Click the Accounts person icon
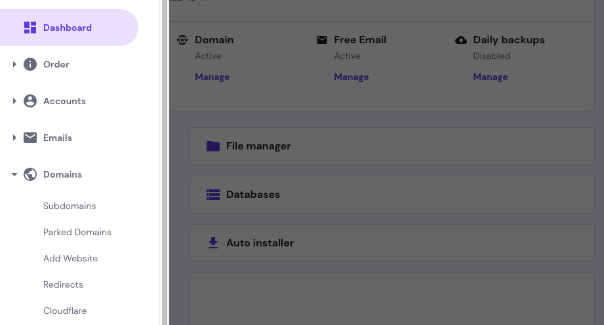Viewport: 604px width, 325px height. (30, 101)
